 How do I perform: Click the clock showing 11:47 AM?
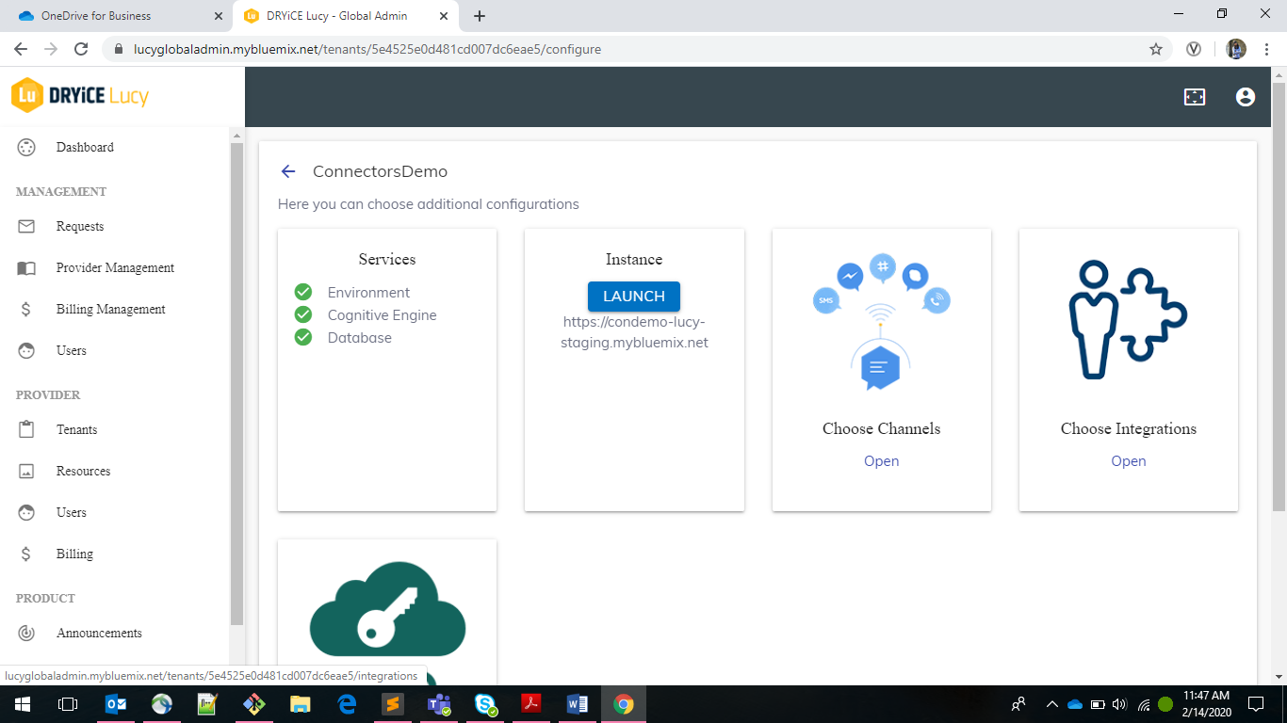click(x=1208, y=696)
